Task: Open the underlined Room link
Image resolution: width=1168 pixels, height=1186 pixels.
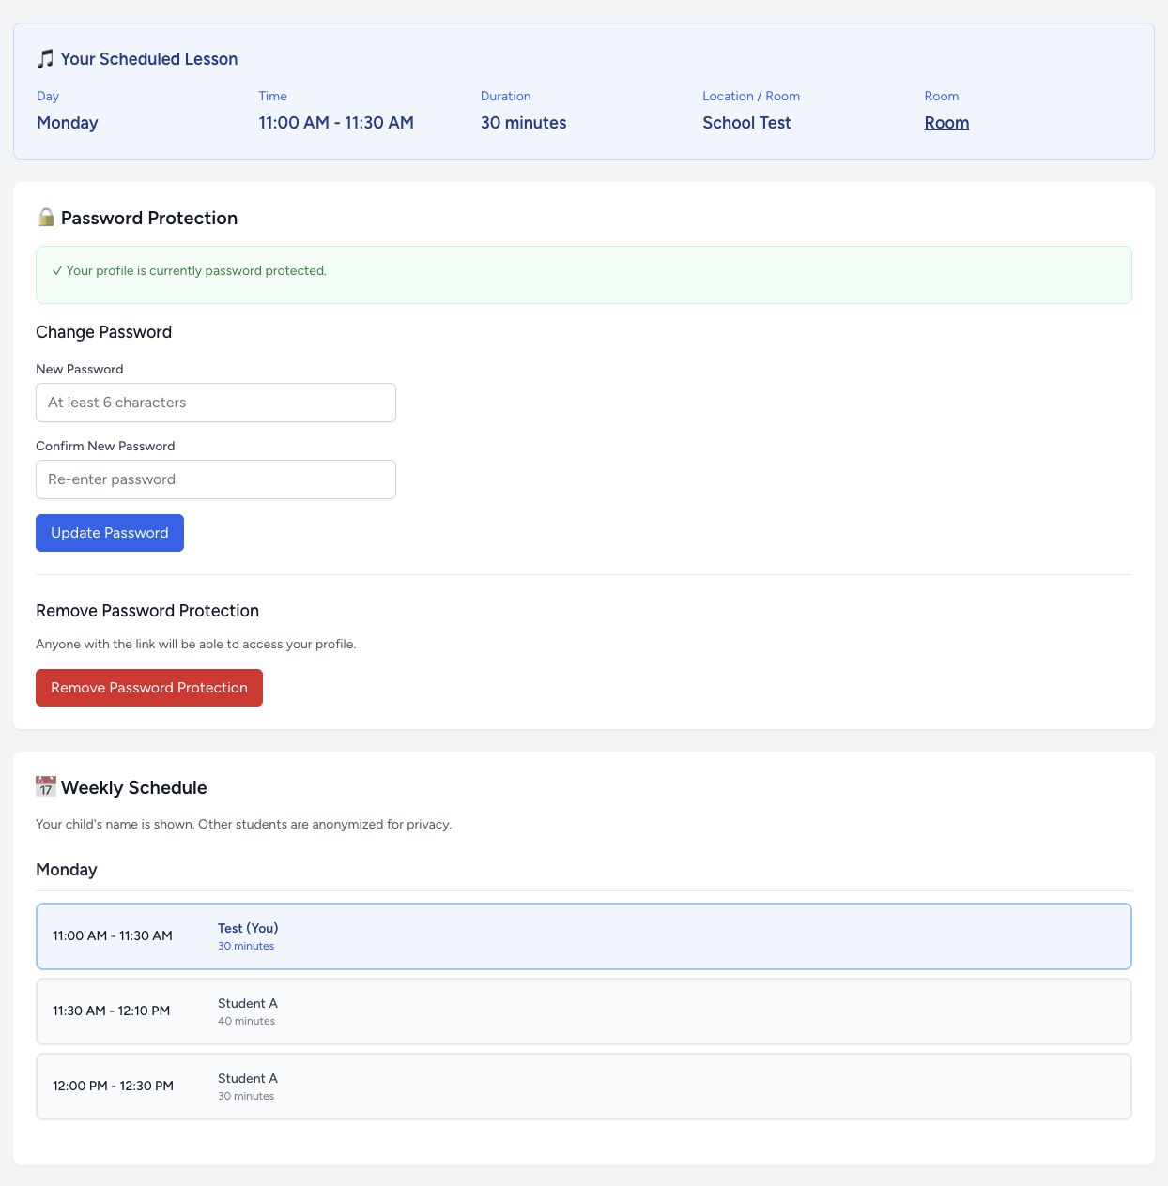Action: [x=946, y=123]
